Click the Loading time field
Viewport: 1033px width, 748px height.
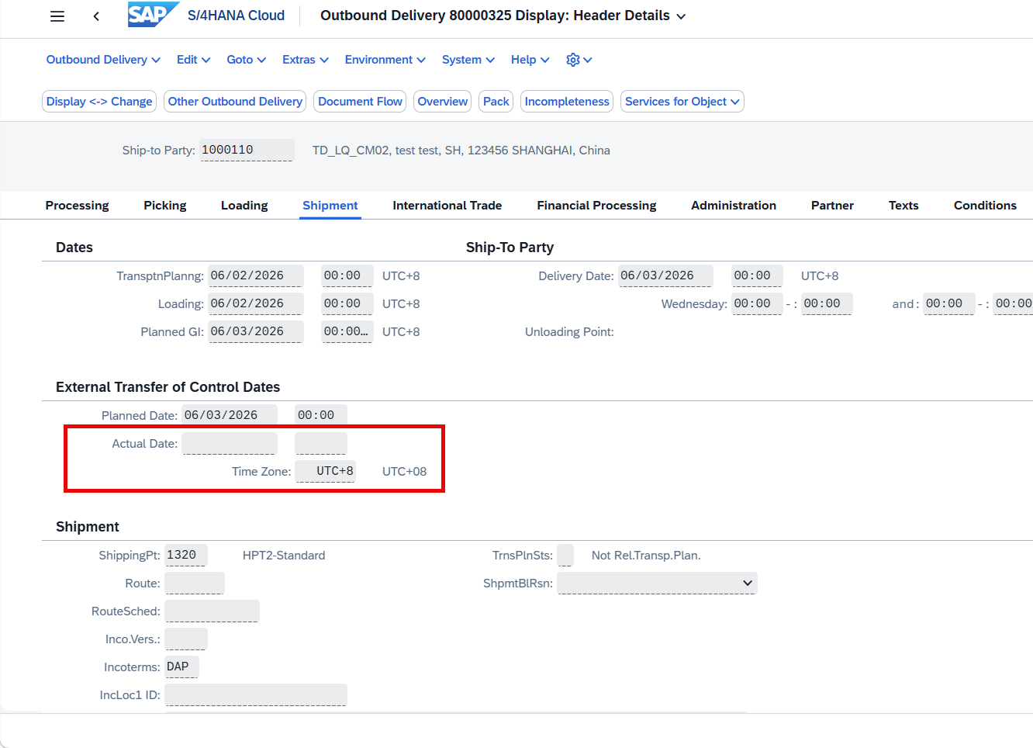[347, 303]
